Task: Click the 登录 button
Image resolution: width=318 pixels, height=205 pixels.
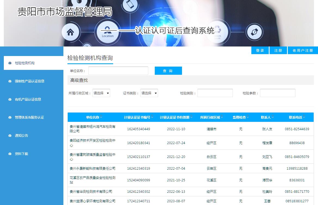Action: tap(260, 51)
